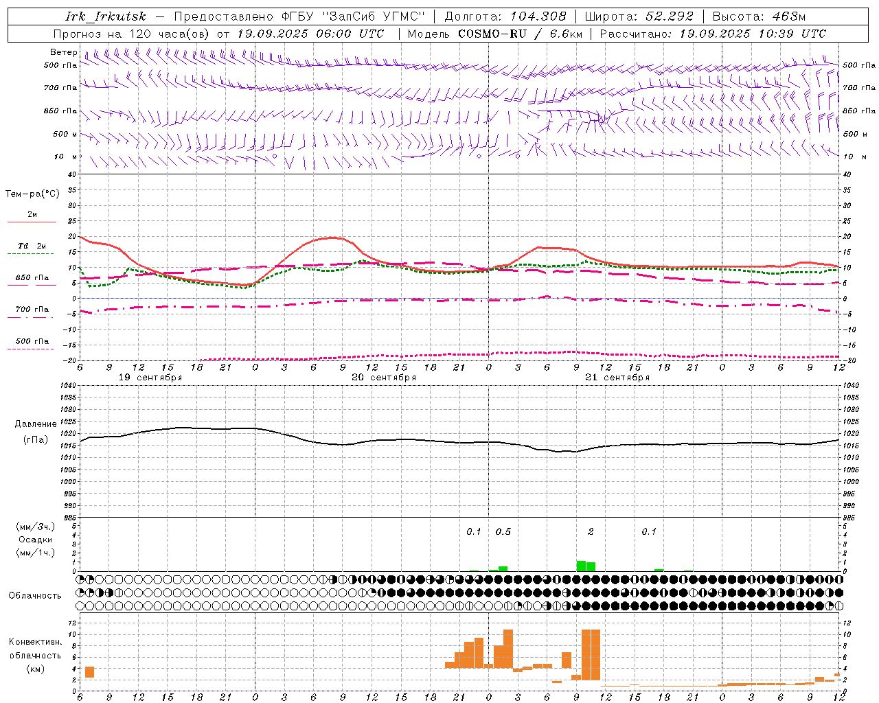The image size is (879, 703).
Task: Click the "(мм/3ч.)" precipitation unit label
Action: pyautogui.click(x=36, y=527)
